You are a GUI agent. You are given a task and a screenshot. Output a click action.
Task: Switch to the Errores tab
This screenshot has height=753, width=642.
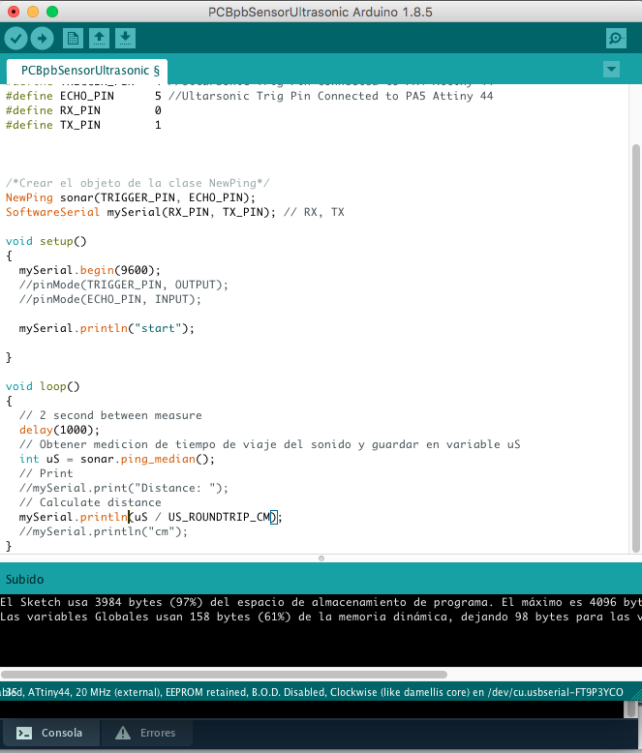tap(146, 733)
